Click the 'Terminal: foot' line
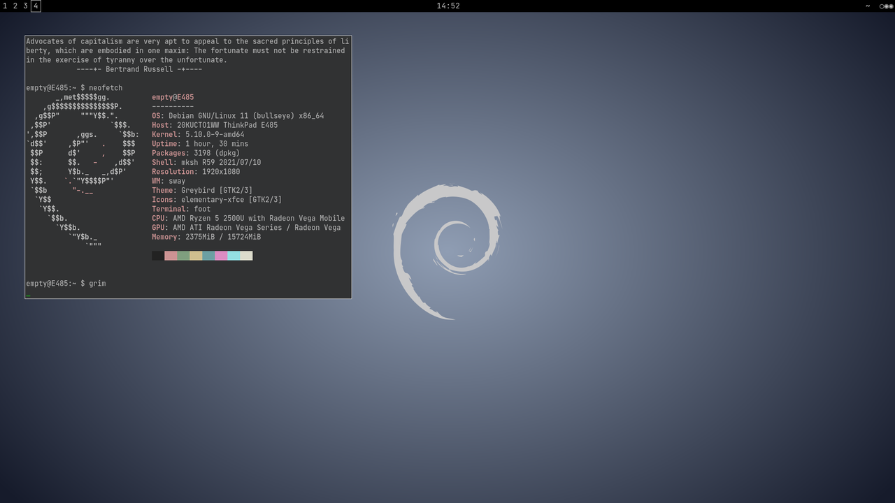 tap(181, 209)
